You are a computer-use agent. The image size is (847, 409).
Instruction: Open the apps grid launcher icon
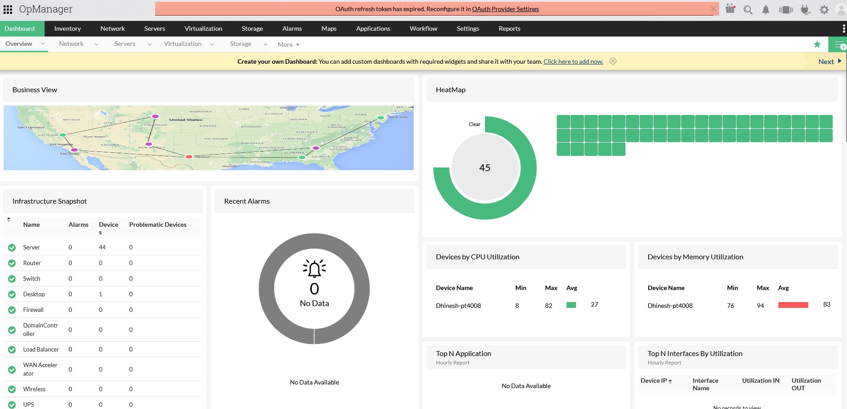pyautogui.click(x=8, y=9)
